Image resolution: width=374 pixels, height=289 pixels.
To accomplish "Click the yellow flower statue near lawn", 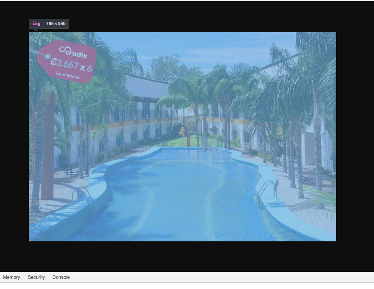I will click(x=182, y=132).
